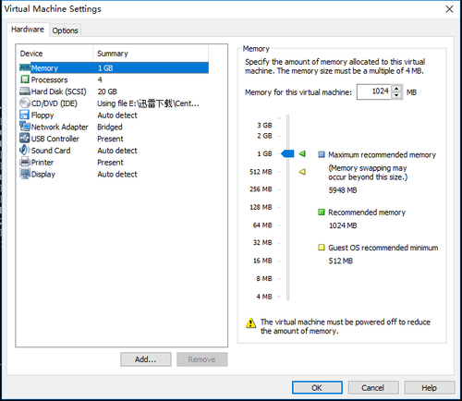462x401 pixels.
Task: Click the USB Controller icon
Action: pos(25,138)
